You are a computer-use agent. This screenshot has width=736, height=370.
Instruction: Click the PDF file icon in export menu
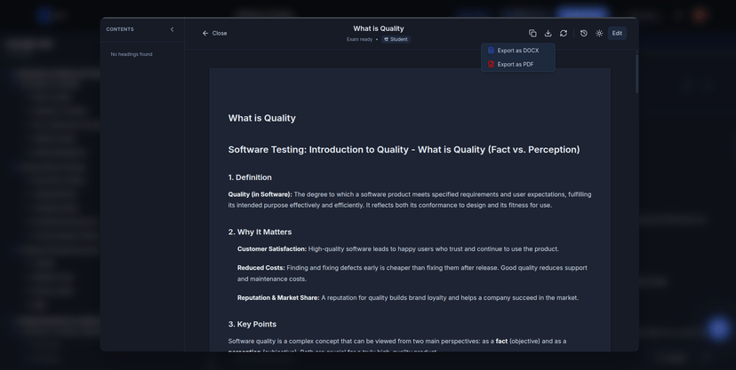point(491,64)
